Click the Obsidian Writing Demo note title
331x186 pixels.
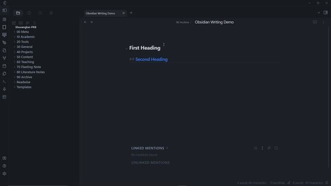coord(214,22)
